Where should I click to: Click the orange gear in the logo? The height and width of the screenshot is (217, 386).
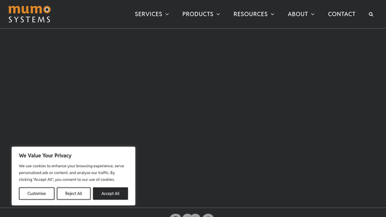tap(47, 10)
